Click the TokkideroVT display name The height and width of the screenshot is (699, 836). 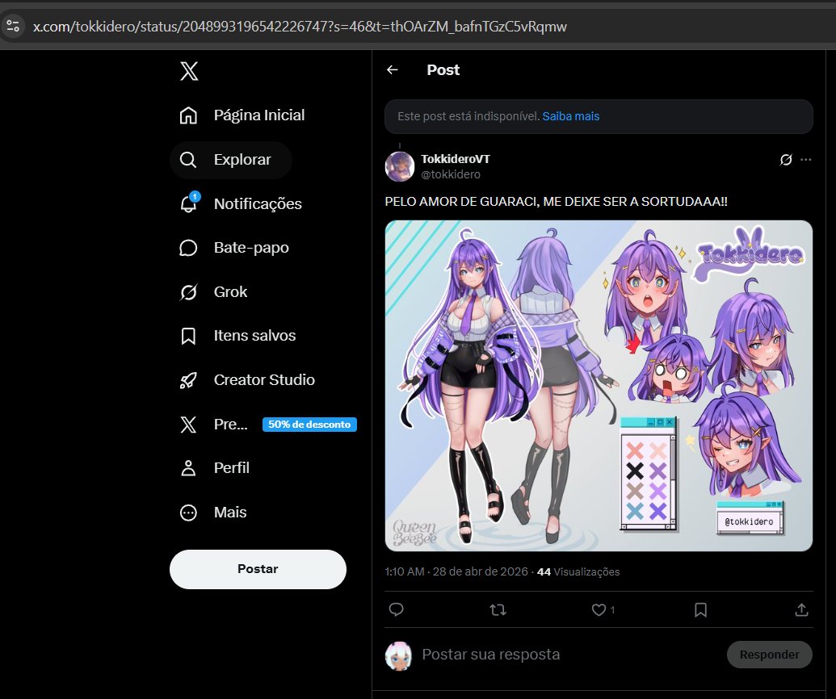pyautogui.click(x=456, y=159)
